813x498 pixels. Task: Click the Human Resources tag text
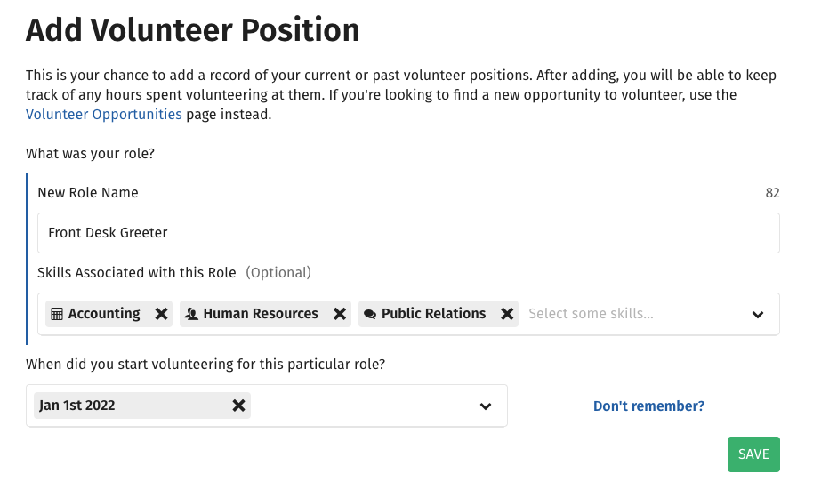click(x=261, y=314)
